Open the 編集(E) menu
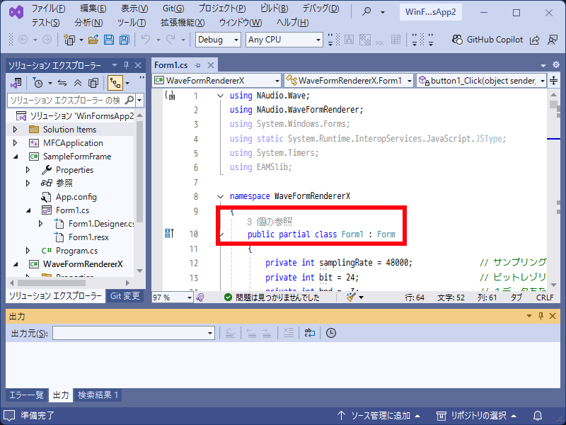 93,8
